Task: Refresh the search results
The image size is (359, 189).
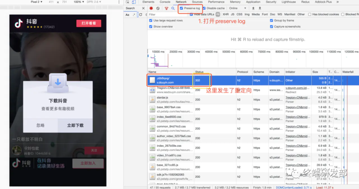Action: (x=141, y=15)
